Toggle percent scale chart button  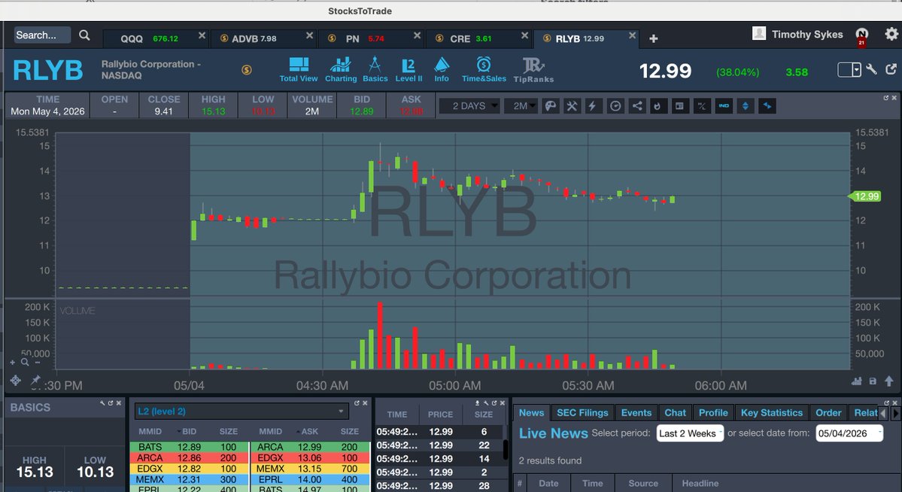click(702, 106)
